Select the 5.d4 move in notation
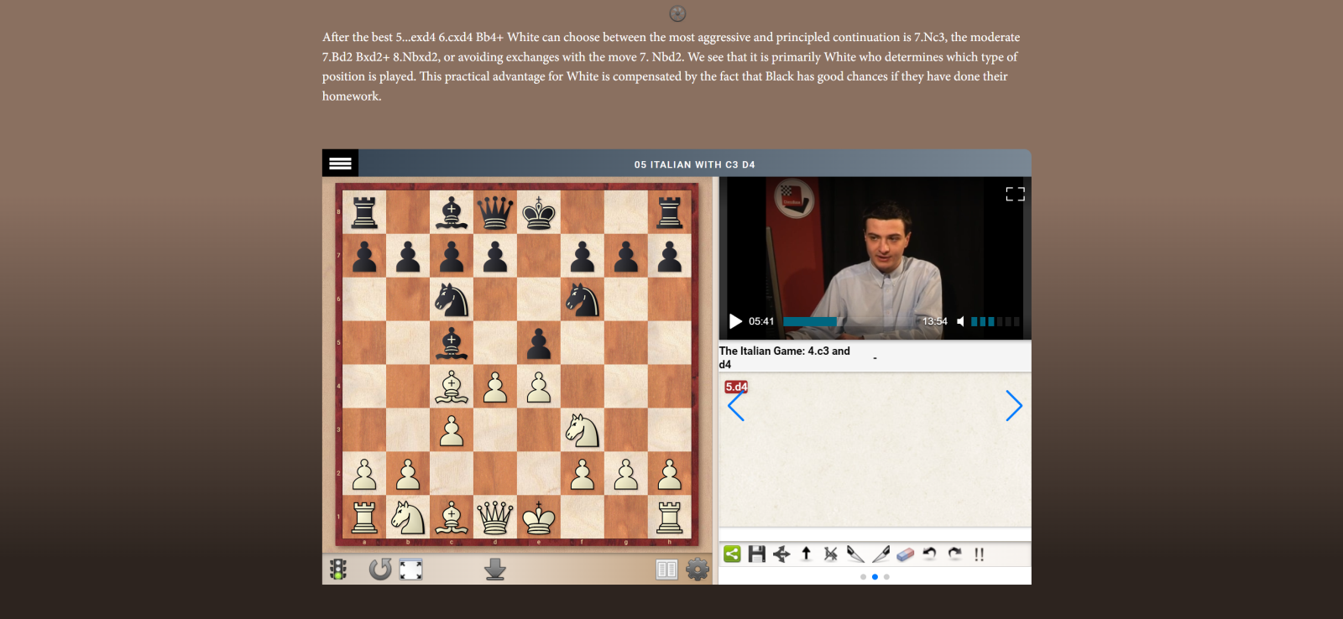1343x619 pixels. tap(736, 387)
